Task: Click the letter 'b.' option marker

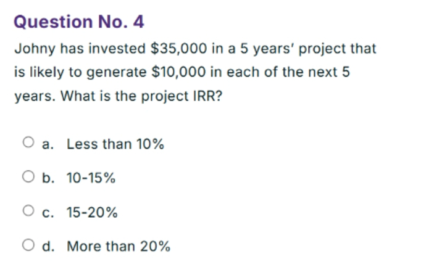Action: [48, 178]
